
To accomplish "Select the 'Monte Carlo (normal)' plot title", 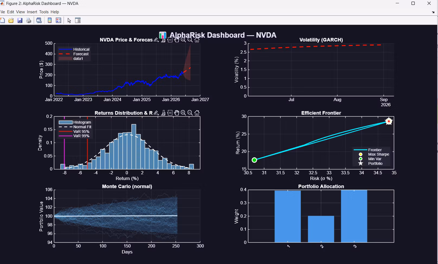I will tap(127, 186).
